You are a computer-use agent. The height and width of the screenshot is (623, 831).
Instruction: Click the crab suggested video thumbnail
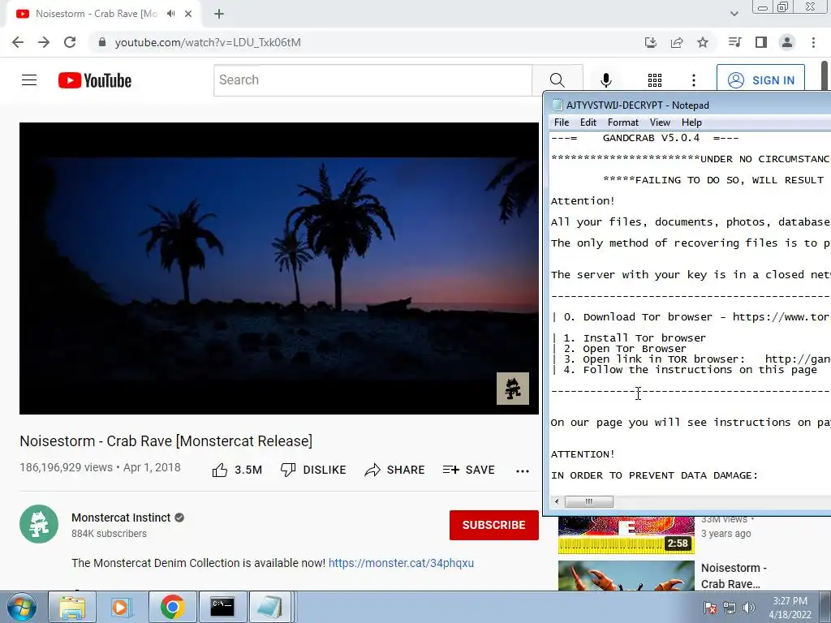coord(626,576)
